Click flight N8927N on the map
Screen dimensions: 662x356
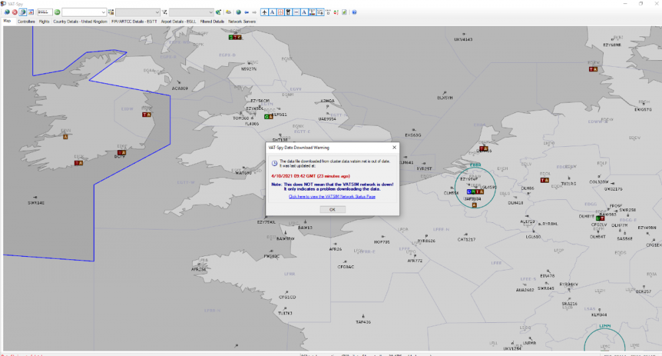click(249, 69)
